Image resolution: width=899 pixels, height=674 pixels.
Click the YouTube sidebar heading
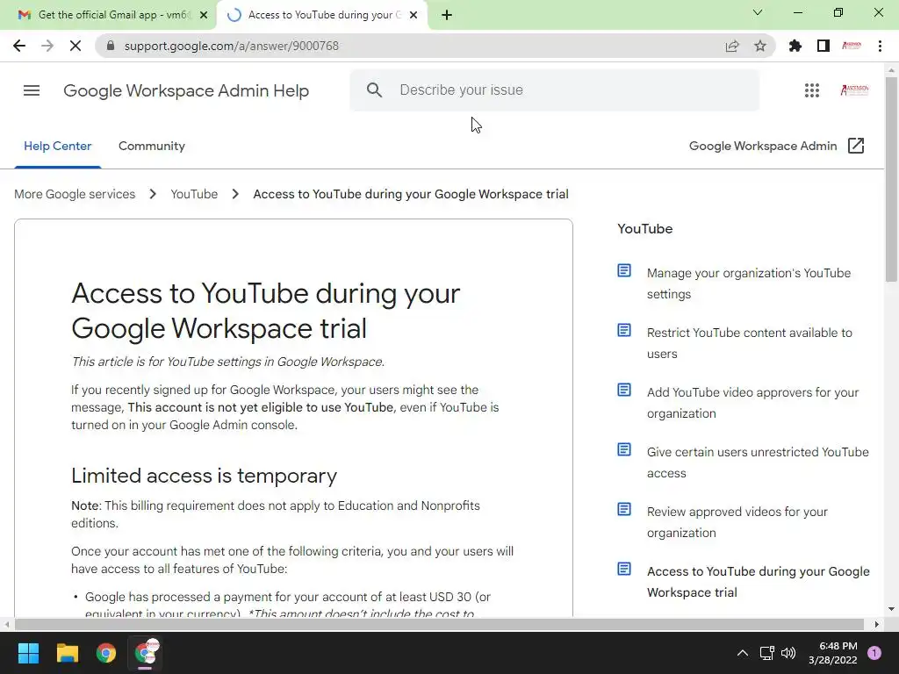(645, 229)
